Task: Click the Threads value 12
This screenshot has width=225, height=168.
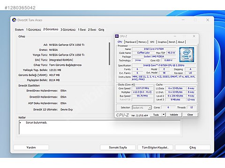Action: (191, 107)
